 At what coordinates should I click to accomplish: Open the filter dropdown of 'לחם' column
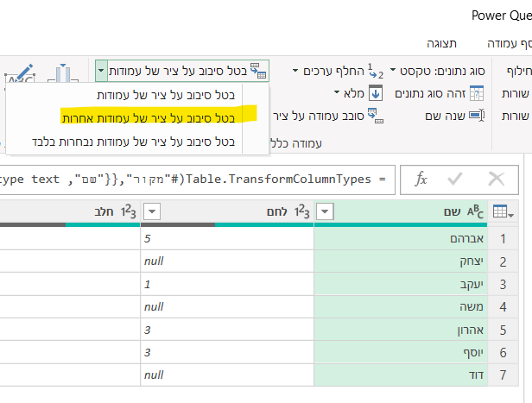tap(152, 212)
